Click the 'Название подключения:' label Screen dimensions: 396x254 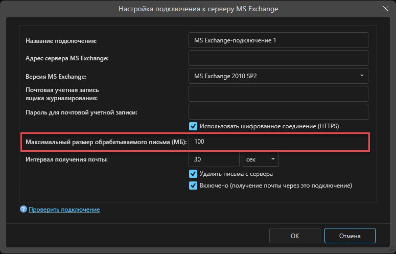click(x=61, y=41)
